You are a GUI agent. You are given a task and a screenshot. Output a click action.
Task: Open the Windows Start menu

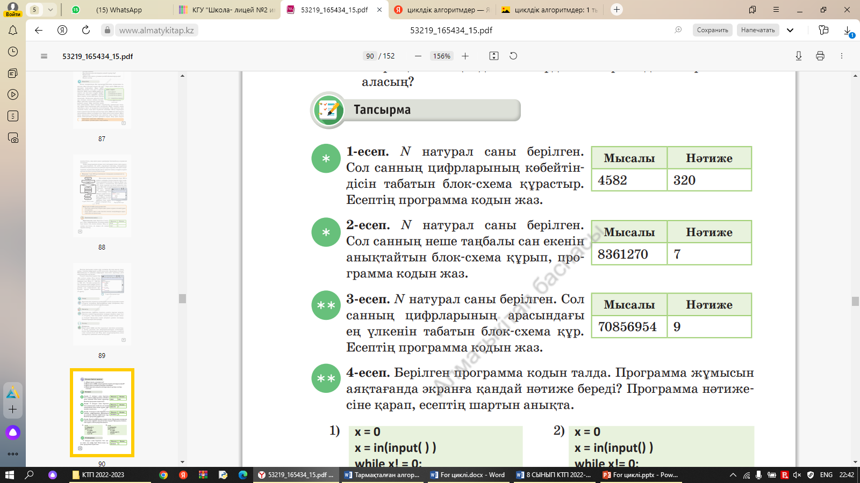tap(10, 475)
